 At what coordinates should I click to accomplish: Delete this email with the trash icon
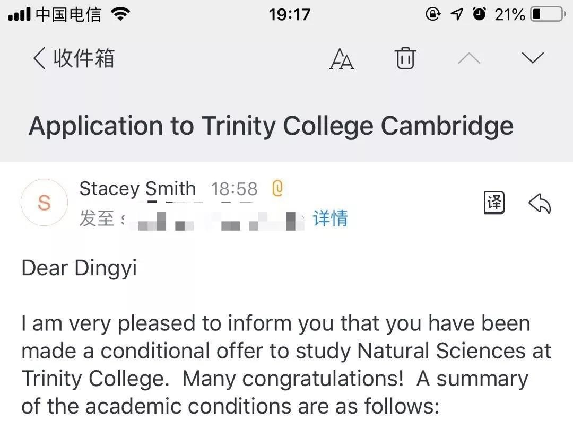[x=405, y=58]
